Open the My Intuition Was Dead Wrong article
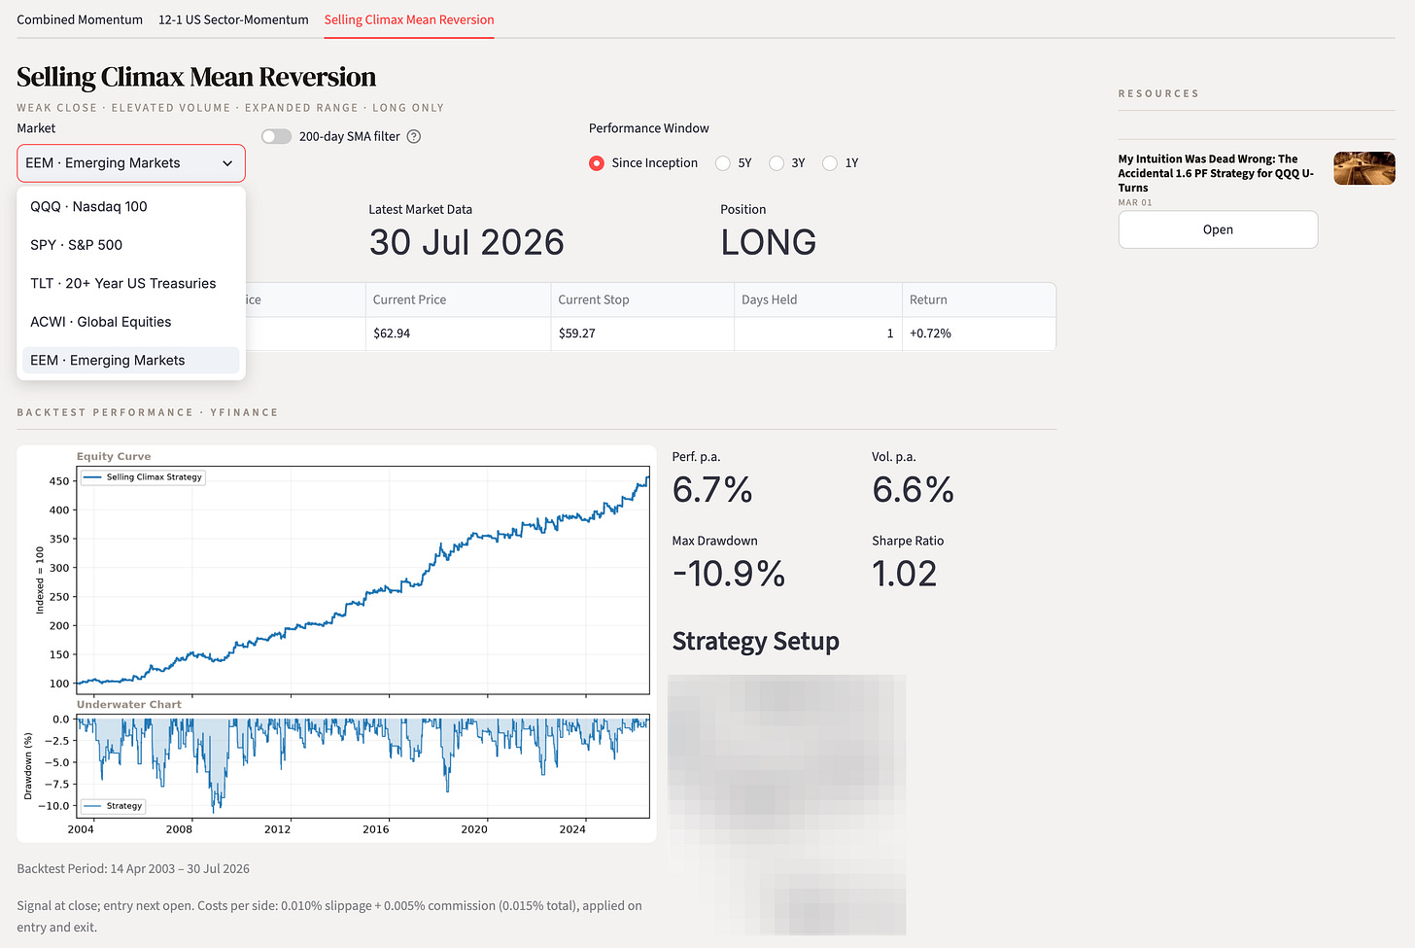This screenshot has height=948, width=1415. [x=1216, y=173]
